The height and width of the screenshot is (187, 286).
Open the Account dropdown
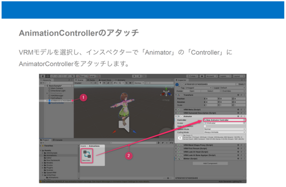212,76
